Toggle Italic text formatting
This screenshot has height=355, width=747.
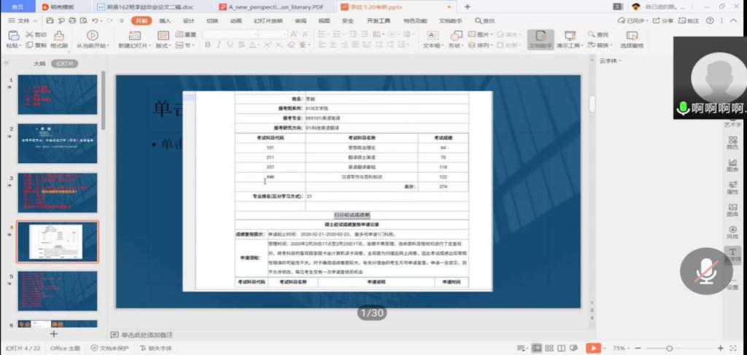pyautogui.click(x=218, y=45)
